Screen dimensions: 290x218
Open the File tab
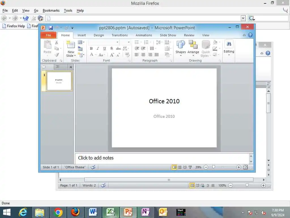click(48, 35)
